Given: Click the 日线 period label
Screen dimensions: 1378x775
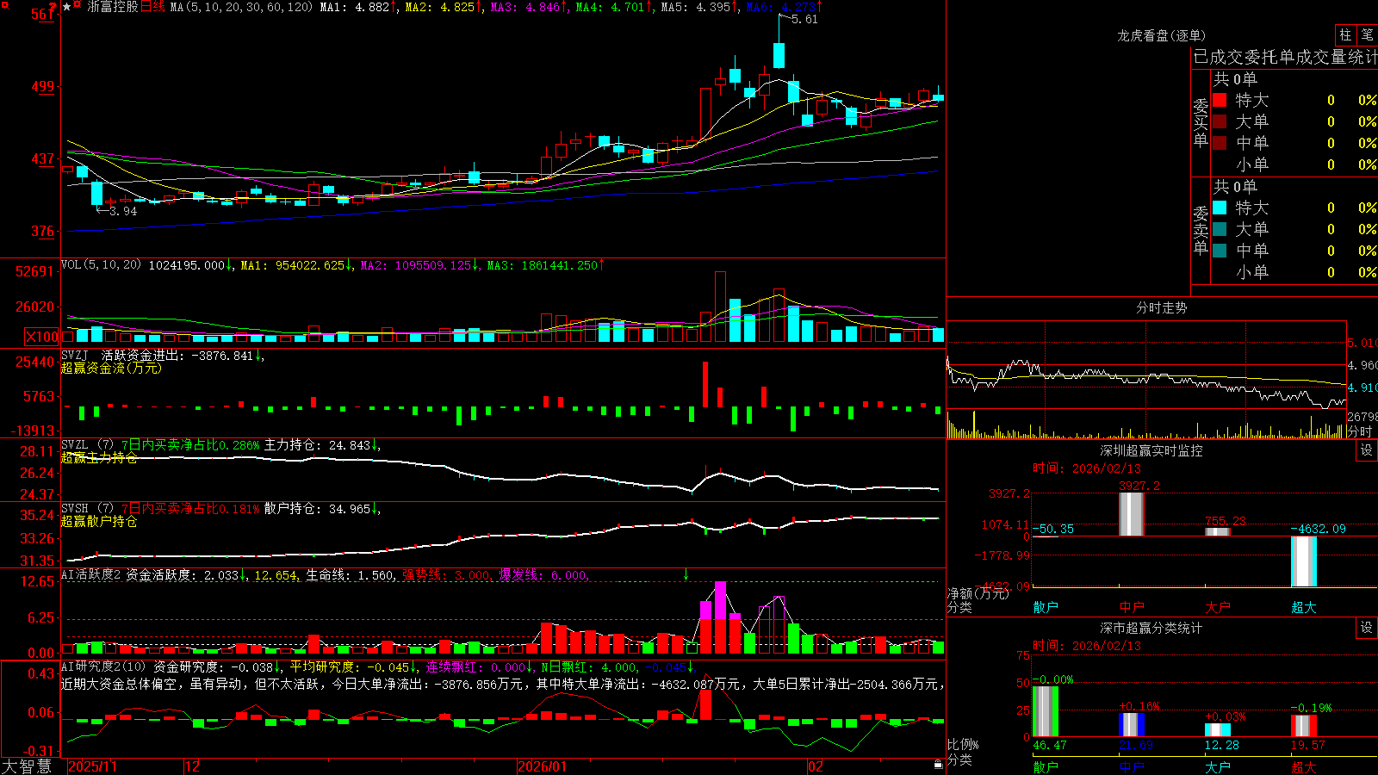Looking at the screenshot, I should (x=152, y=7).
